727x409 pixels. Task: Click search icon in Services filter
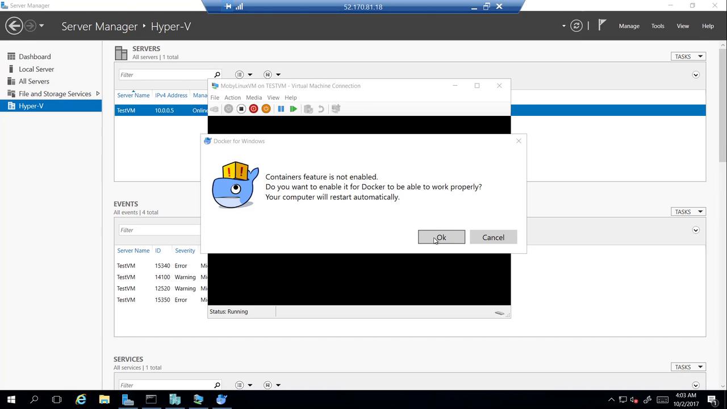pyautogui.click(x=217, y=385)
